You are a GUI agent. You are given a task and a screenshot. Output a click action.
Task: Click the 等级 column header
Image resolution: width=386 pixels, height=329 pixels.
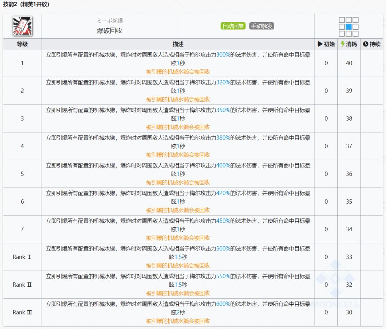pos(22,44)
